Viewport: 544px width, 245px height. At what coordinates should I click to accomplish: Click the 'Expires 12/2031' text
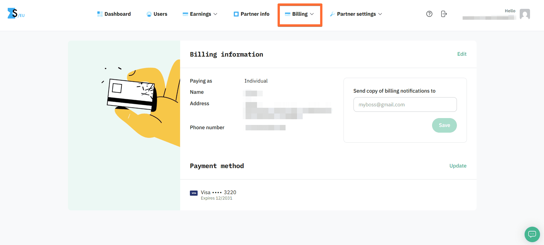pyautogui.click(x=216, y=198)
